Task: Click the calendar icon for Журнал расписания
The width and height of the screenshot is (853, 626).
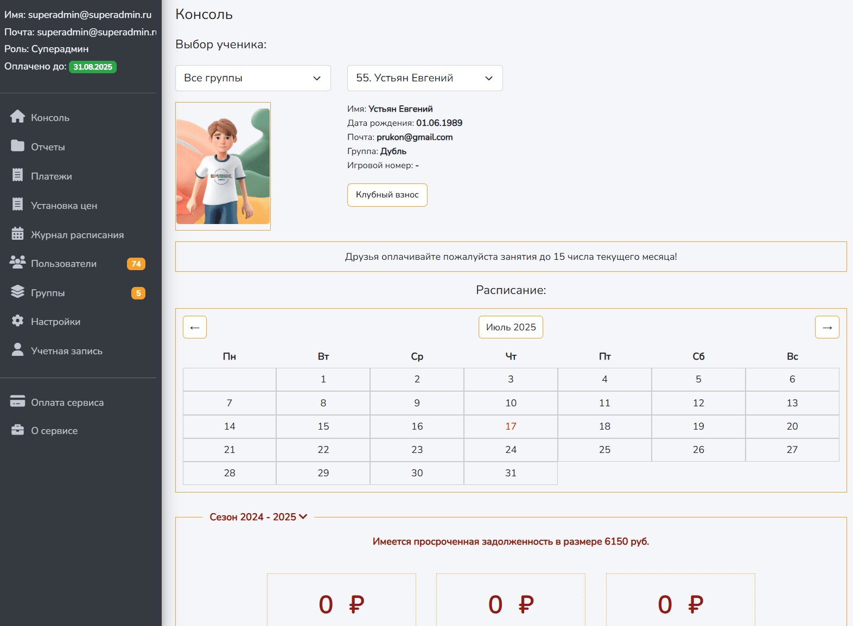Action: 17,234
